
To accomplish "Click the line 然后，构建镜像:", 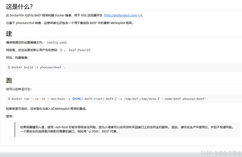I will click(x=17, y=58).
